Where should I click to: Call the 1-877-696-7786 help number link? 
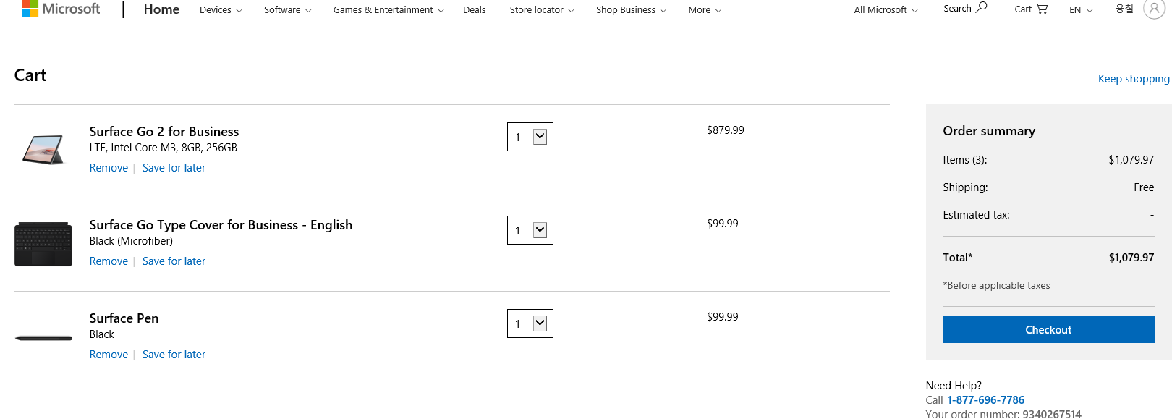pyautogui.click(x=985, y=400)
